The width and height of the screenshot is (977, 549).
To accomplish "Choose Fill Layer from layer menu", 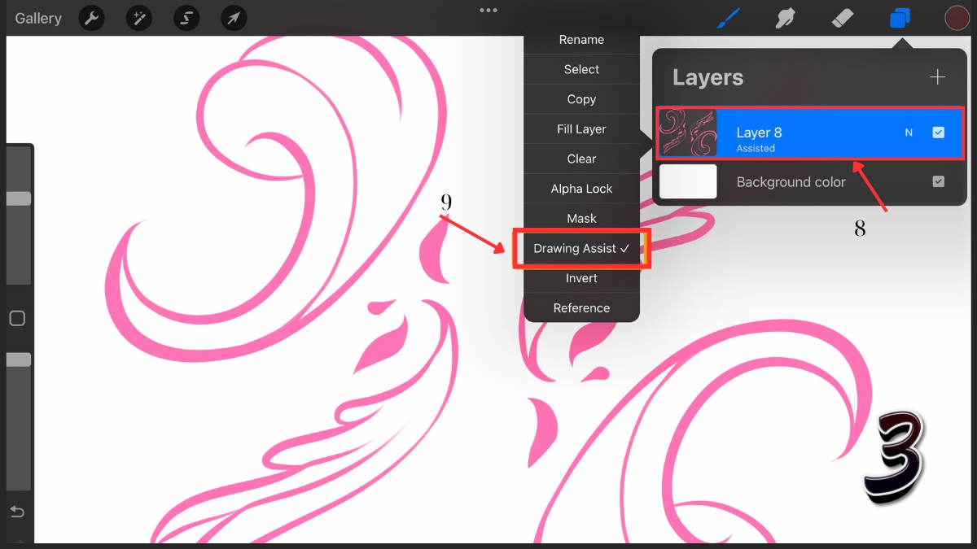I will pos(581,129).
